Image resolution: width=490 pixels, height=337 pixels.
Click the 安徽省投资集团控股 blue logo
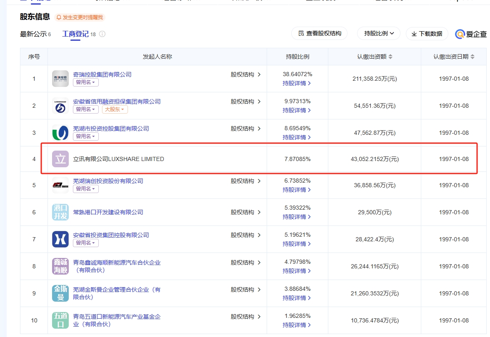[x=60, y=239]
